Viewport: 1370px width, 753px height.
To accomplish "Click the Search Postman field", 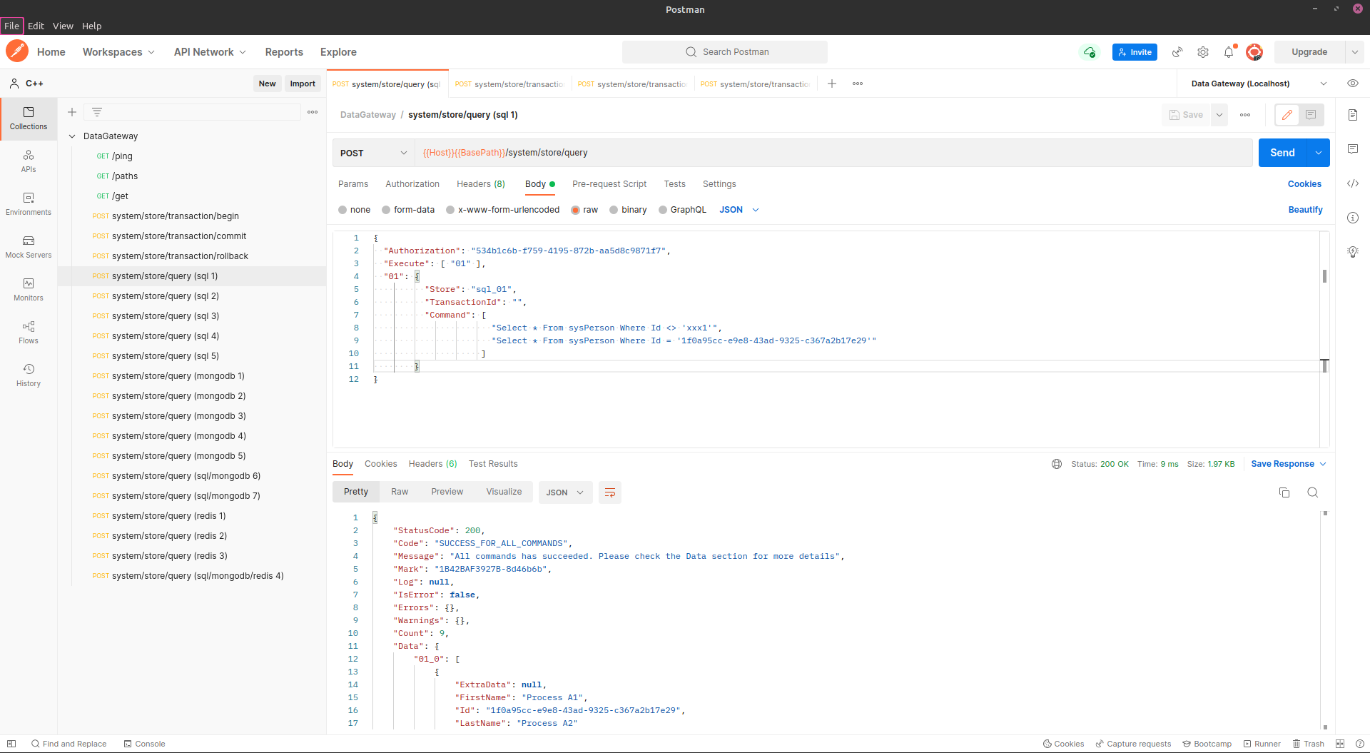I will coord(725,52).
